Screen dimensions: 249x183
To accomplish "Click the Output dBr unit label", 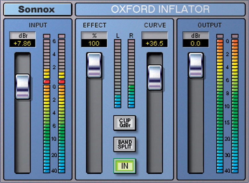I will (x=196, y=36).
